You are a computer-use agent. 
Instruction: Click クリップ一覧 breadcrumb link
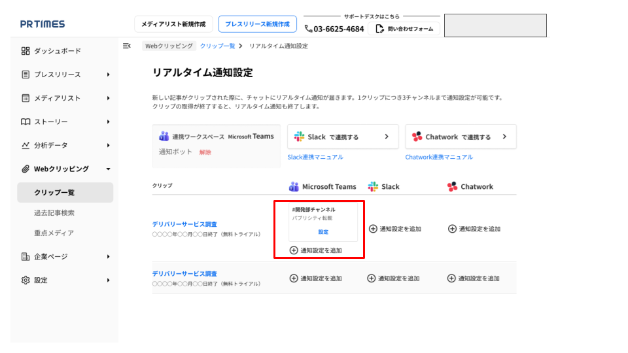point(217,46)
